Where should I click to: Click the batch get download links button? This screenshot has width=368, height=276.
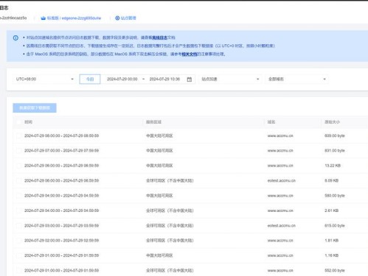click(35, 107)
